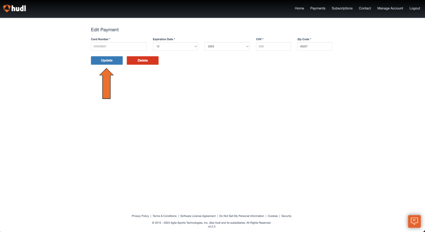Viewport: 425px width, 232px height.
Task: Focus the CVV input field
Action: (x=273, y=46)
